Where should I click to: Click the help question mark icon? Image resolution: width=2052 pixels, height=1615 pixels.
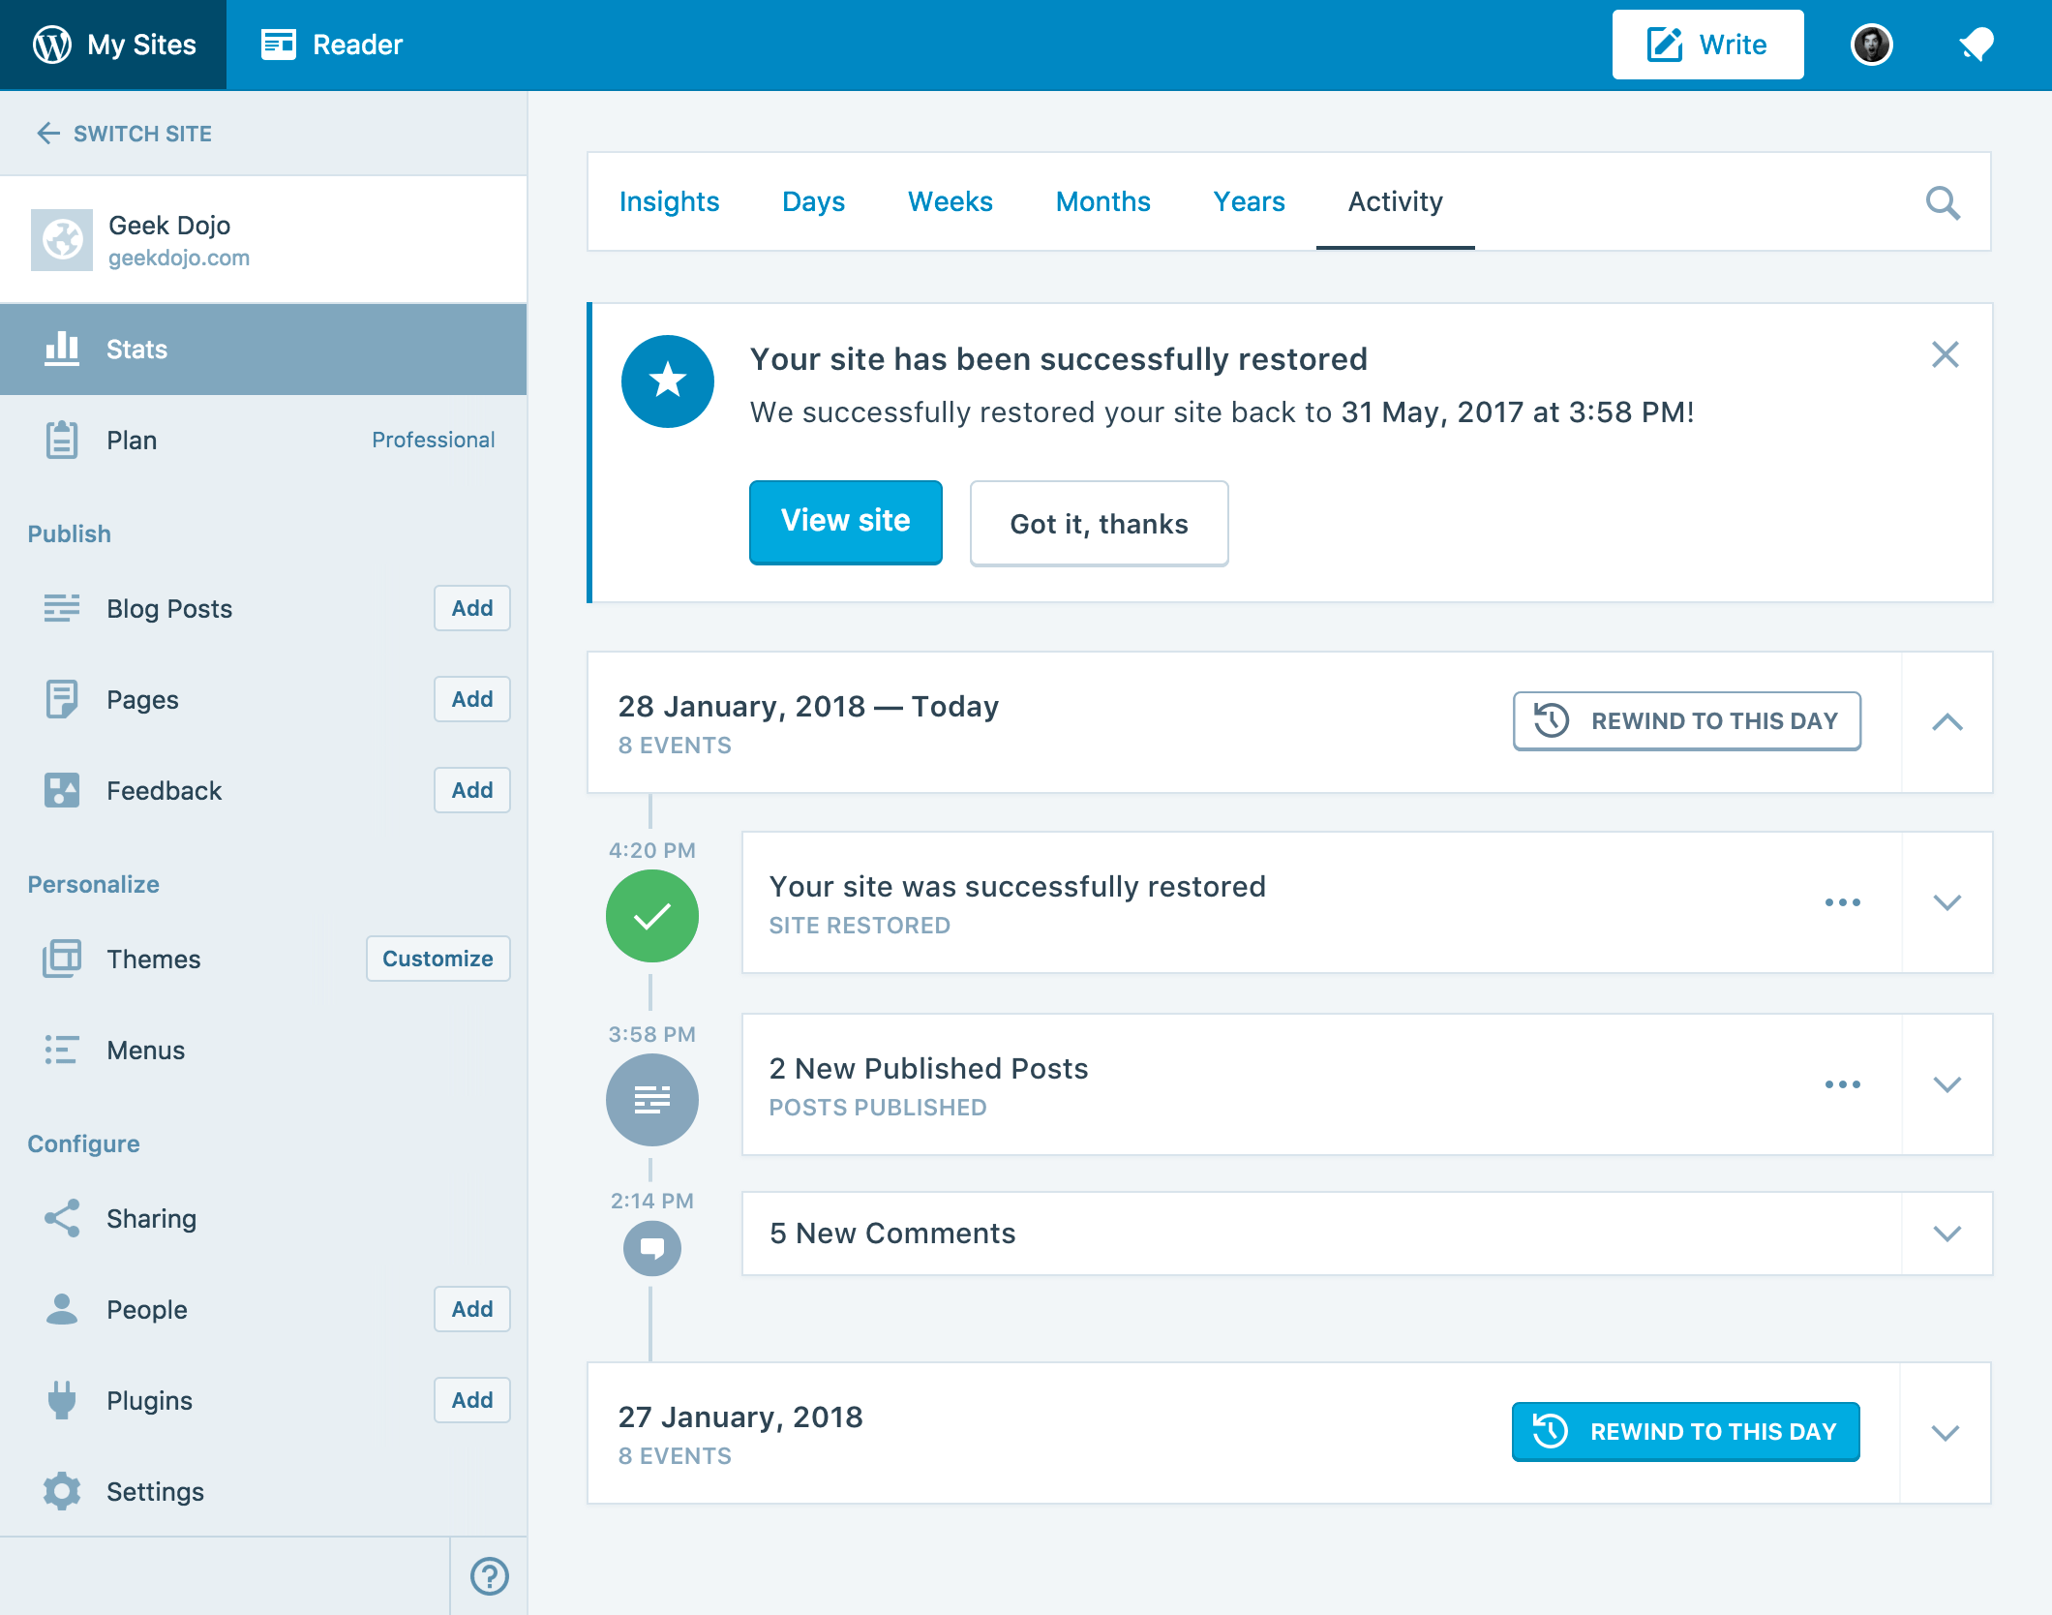pos(489,1575)
